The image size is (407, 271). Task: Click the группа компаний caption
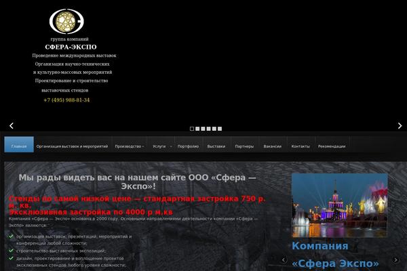click(70, 39)
